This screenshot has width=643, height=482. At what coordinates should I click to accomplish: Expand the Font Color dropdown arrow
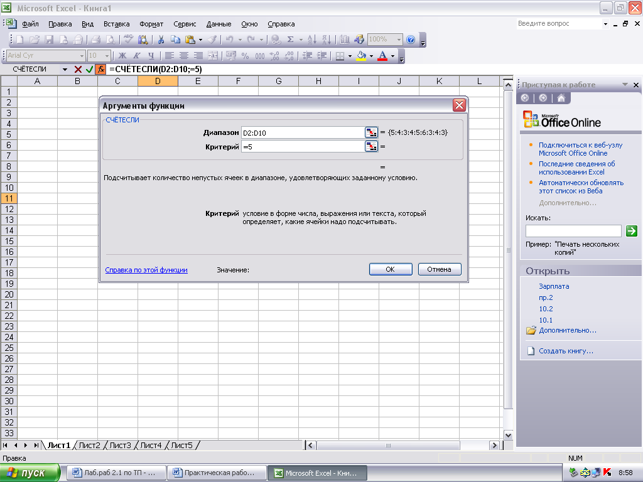click(392, 56)
